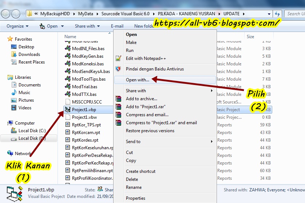Sort by the Name column header
Screen dimensions: 305x203
tap(70, 36)
